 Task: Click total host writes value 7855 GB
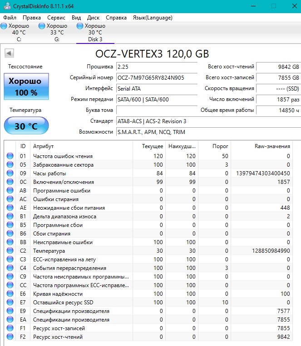click(278, 78)
